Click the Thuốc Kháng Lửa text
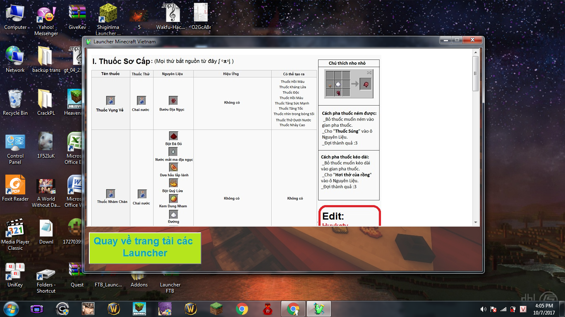This screenshot has width=565, height=317. click(x=292, y=87)
